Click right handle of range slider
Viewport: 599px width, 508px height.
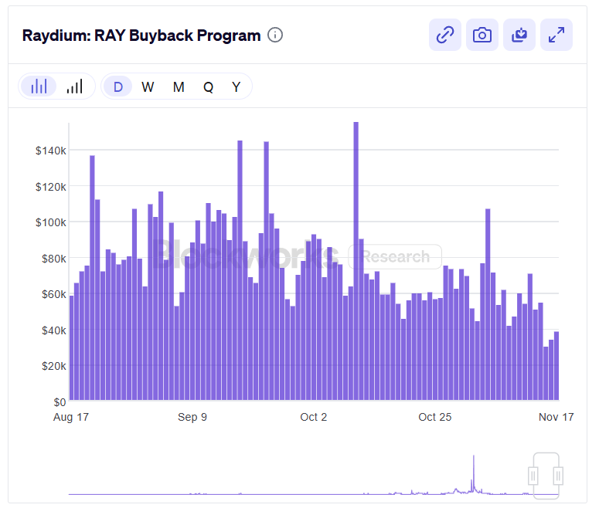click(x=558, y=475)
